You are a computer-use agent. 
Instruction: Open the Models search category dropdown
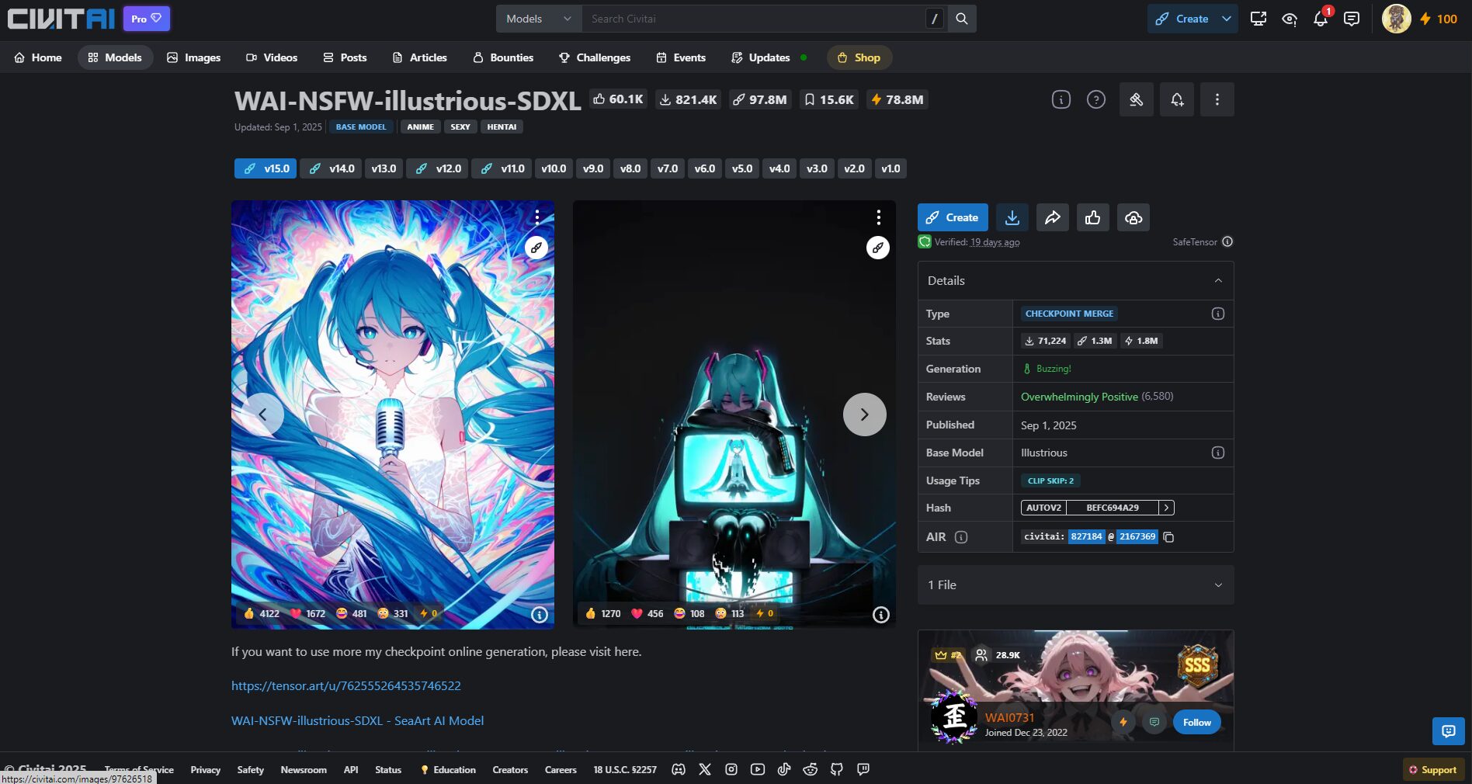539,19
